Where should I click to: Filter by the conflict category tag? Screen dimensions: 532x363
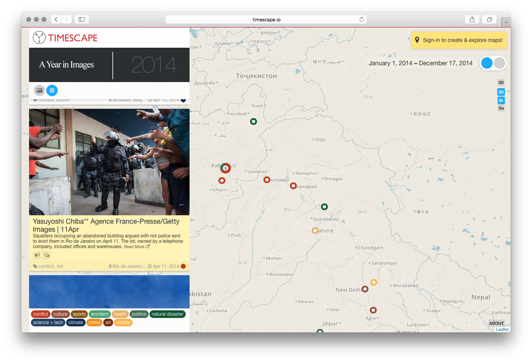pos(41,314)
